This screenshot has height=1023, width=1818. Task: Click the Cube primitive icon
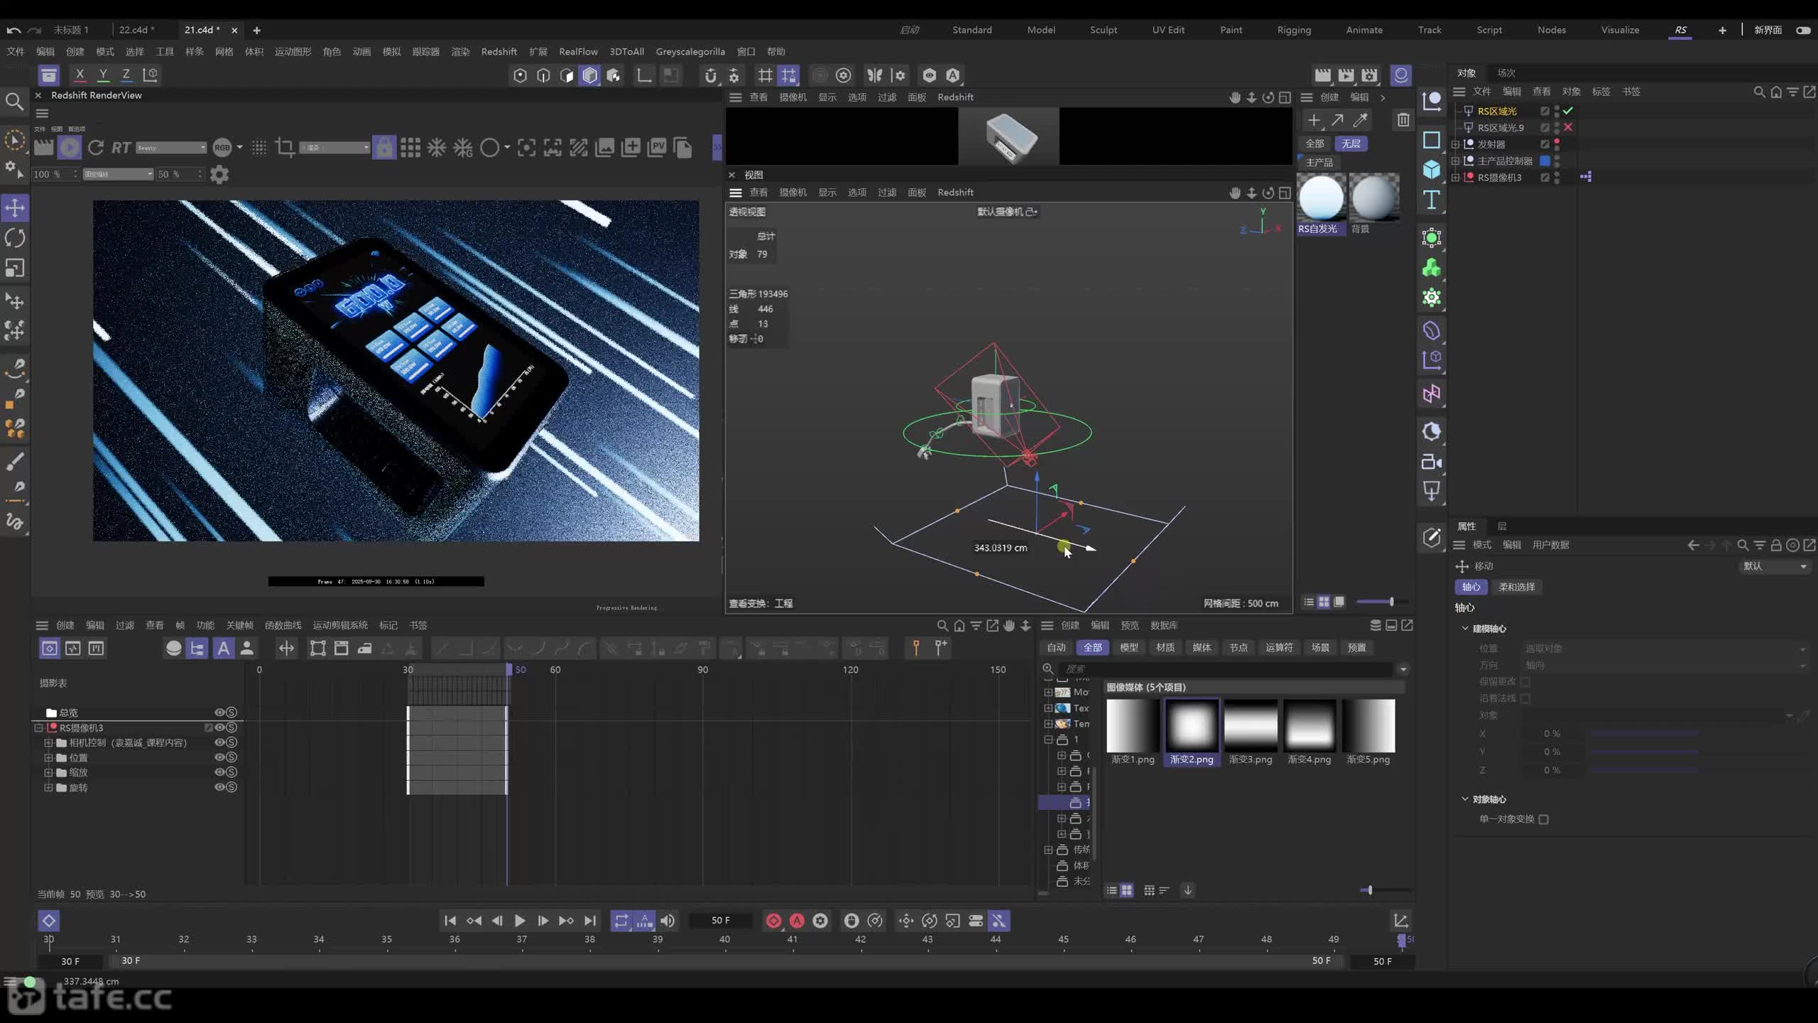click(x=1432, y=169)
